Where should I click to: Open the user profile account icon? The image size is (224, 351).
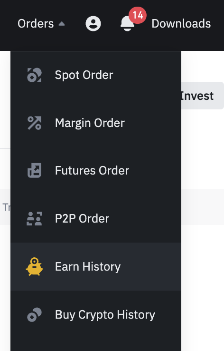click(93, 23)
